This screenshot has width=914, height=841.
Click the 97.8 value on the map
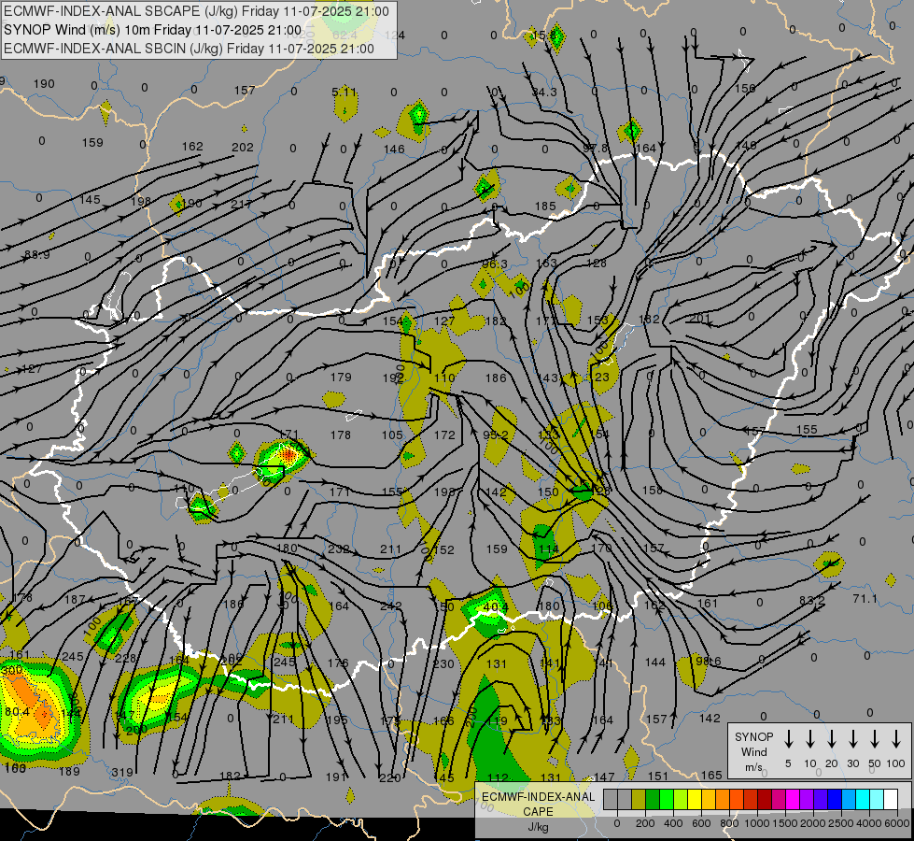[x=595, y=149]
